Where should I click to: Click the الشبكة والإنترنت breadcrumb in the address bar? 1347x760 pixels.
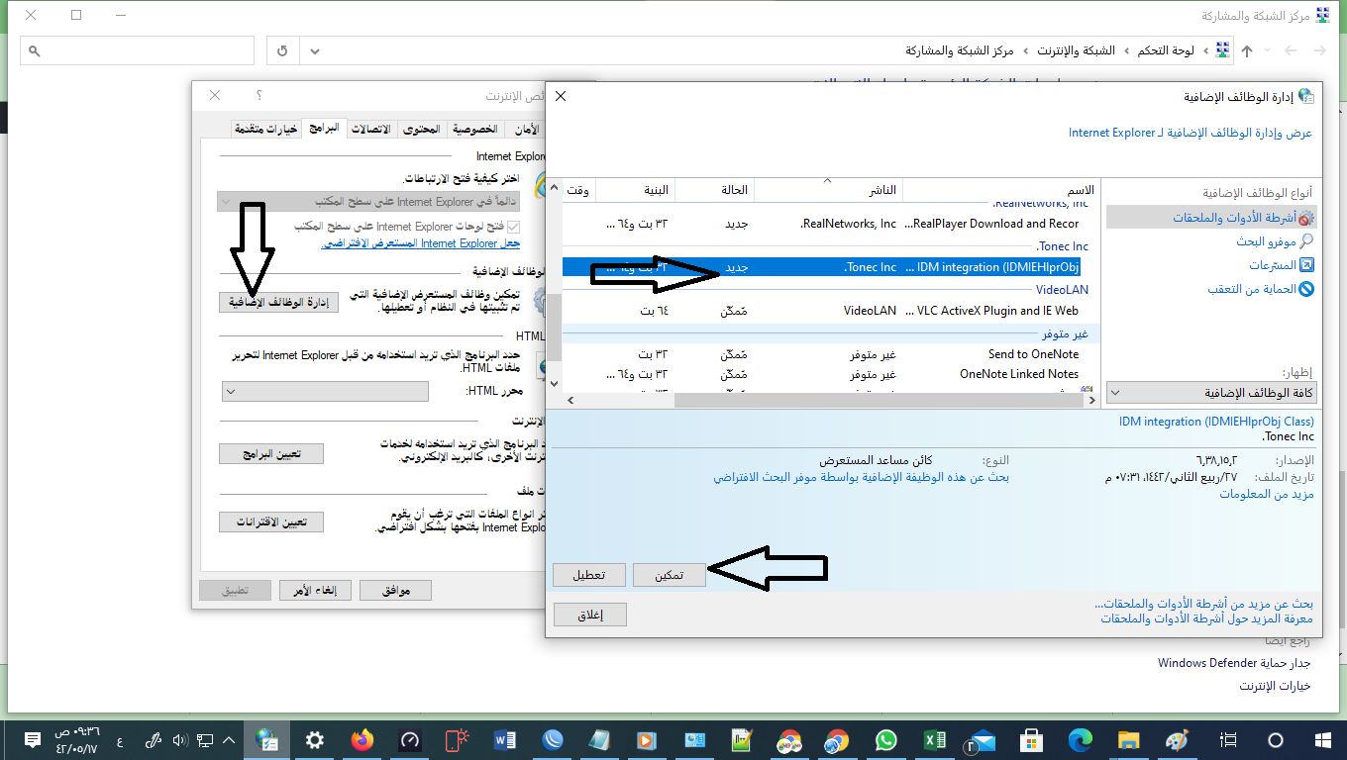(x=1075, y=50)
